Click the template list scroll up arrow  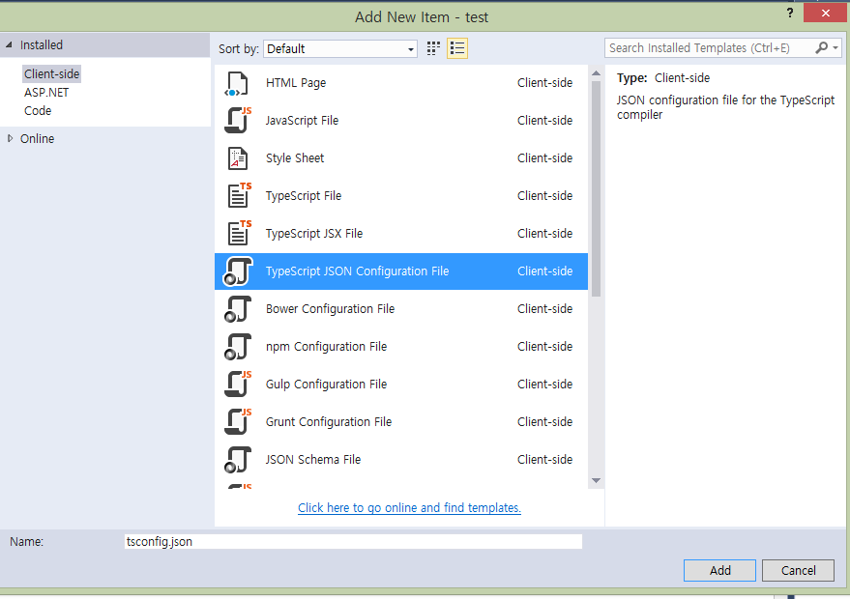pyautogui.click(x=596, y=73)
